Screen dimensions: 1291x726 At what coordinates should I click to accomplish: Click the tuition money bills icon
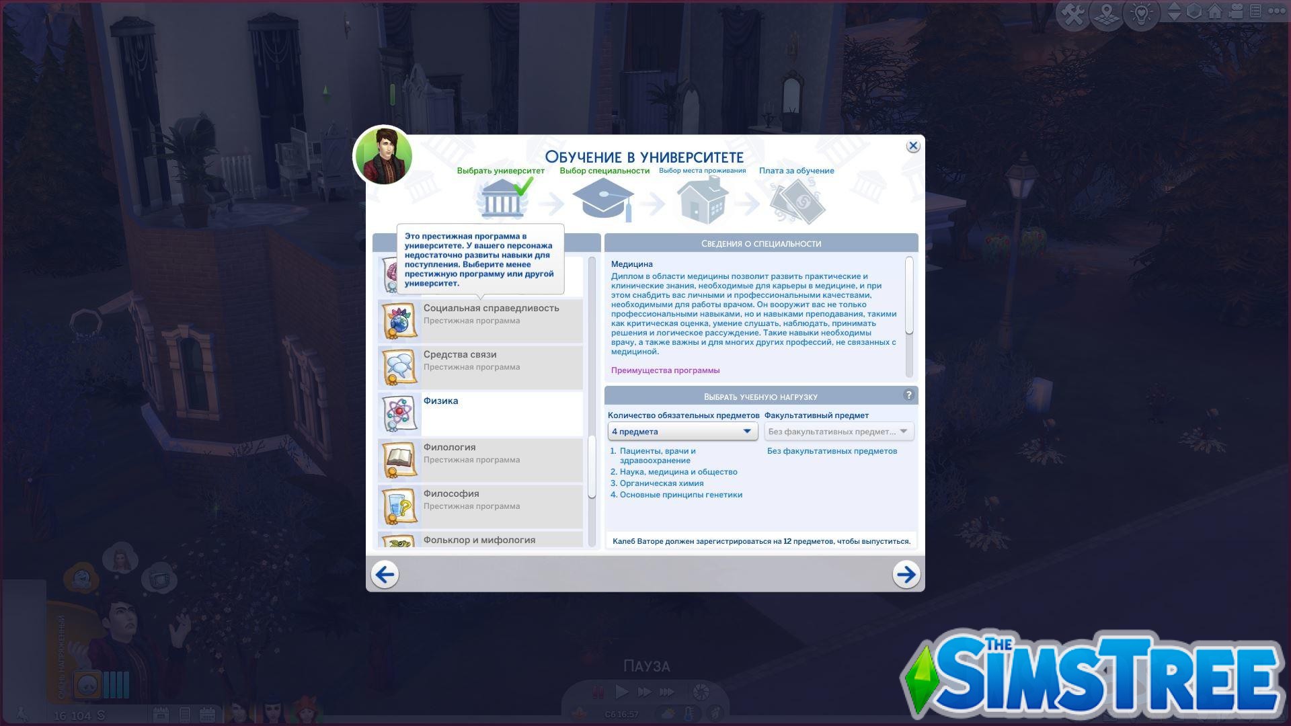798,202
